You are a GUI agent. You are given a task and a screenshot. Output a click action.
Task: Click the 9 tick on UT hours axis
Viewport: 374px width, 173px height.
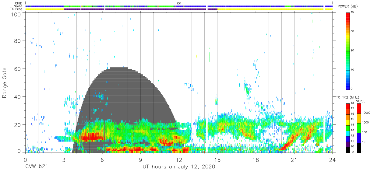pyautogui.click(x=140, y=160)
